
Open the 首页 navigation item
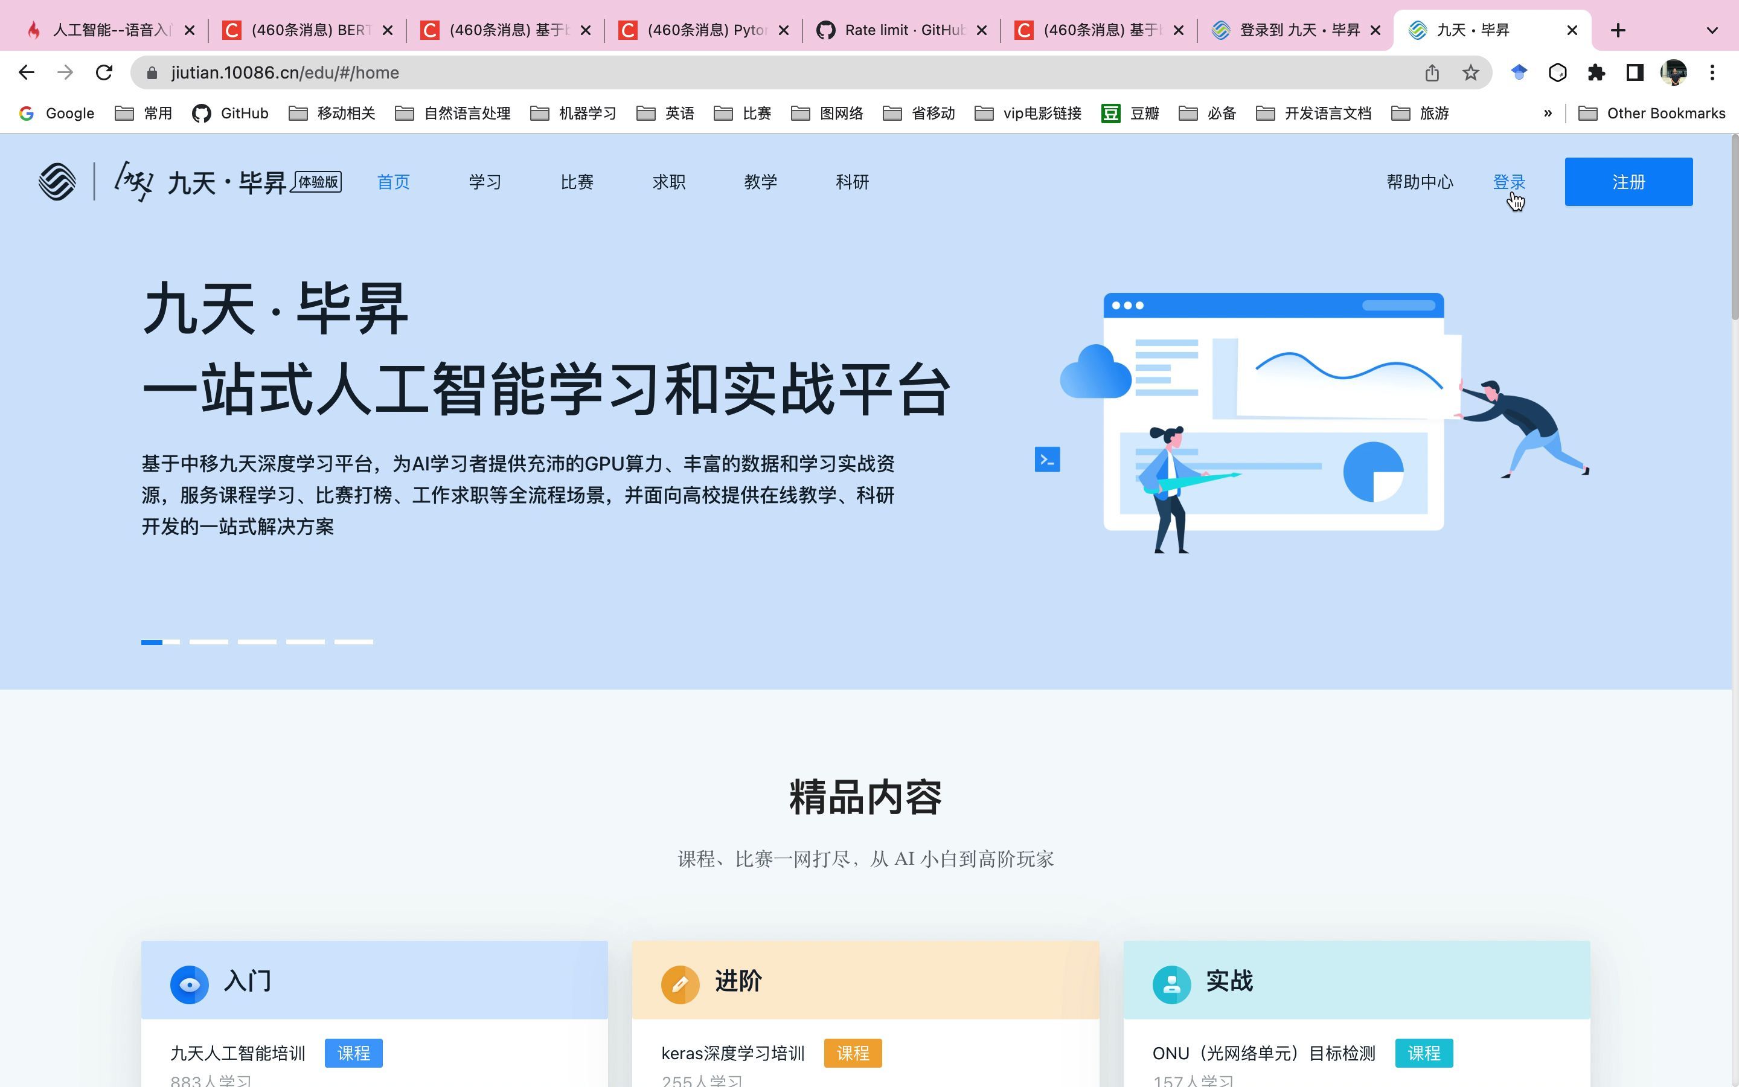click(x=393, y=182)
